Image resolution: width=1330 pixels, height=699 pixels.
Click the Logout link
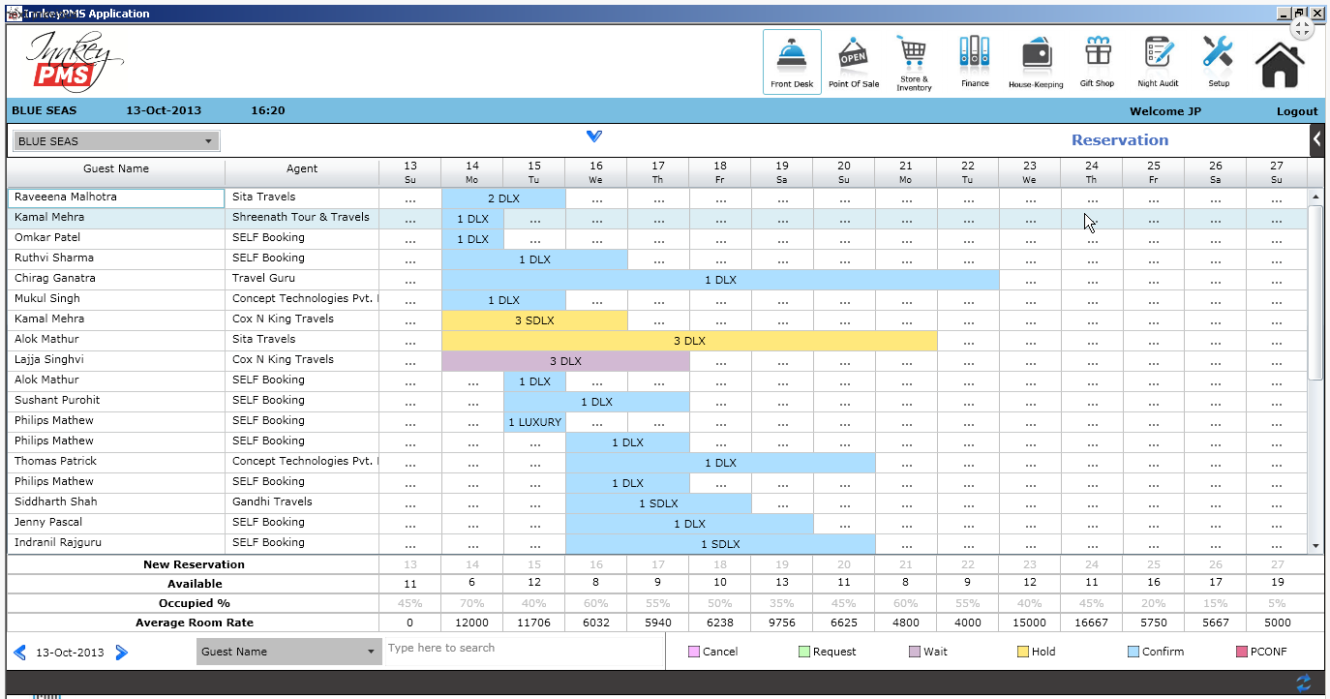pyautogui.click(x=1296, y=110)
